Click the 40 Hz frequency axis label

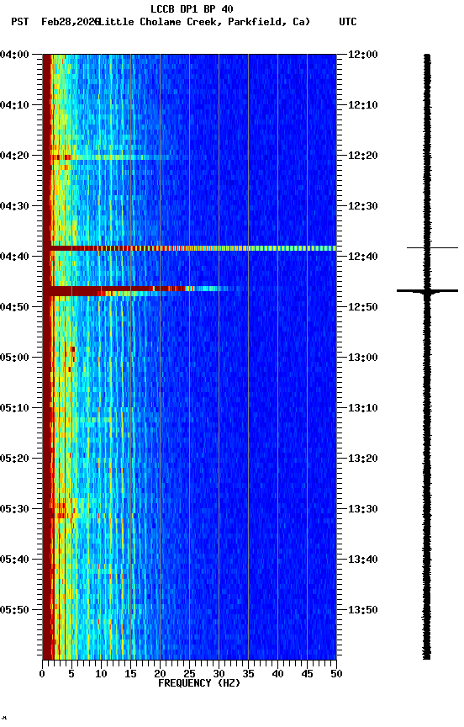tap(278, 674)
